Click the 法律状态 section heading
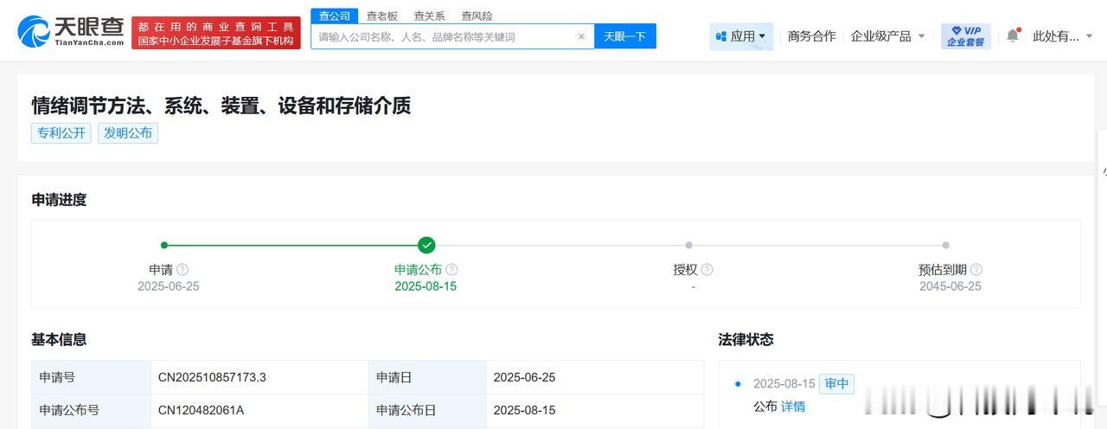This screenshot has height=429, width=1107. tap(745, 339)
